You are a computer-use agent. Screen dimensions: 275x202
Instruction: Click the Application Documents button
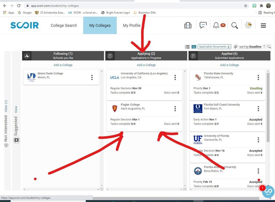(214, 47)
